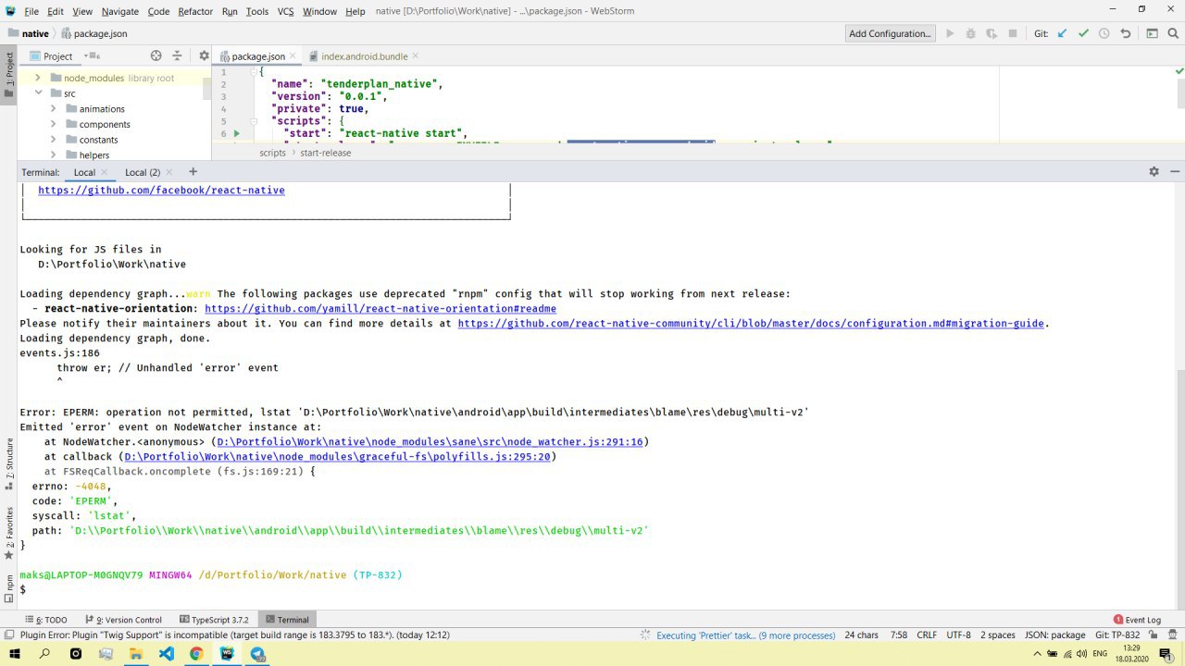Click the Stop square icon

pos(1013,33)
